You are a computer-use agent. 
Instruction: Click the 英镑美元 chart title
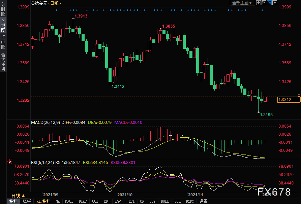tap(39, 3)
